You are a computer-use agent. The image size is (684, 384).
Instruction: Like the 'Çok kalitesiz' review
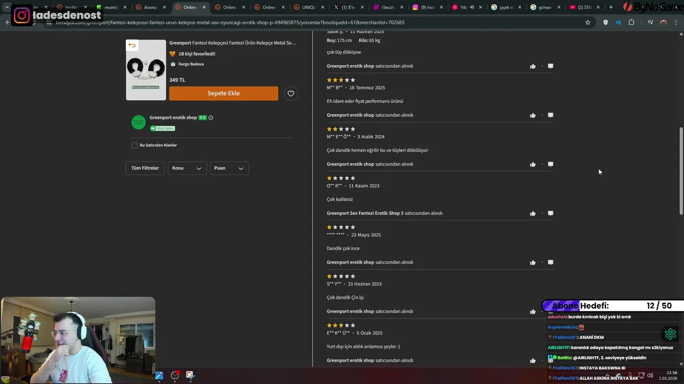pyautogui.click(x=533, y=213)
